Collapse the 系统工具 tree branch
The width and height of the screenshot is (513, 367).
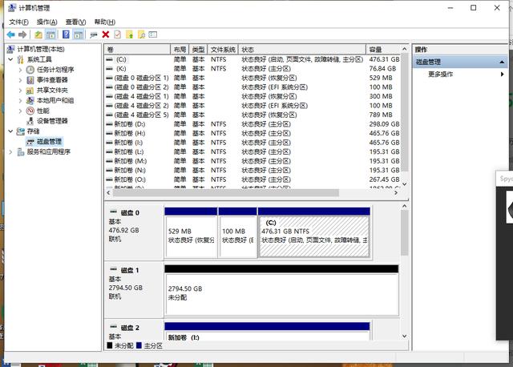coord(10,59)
